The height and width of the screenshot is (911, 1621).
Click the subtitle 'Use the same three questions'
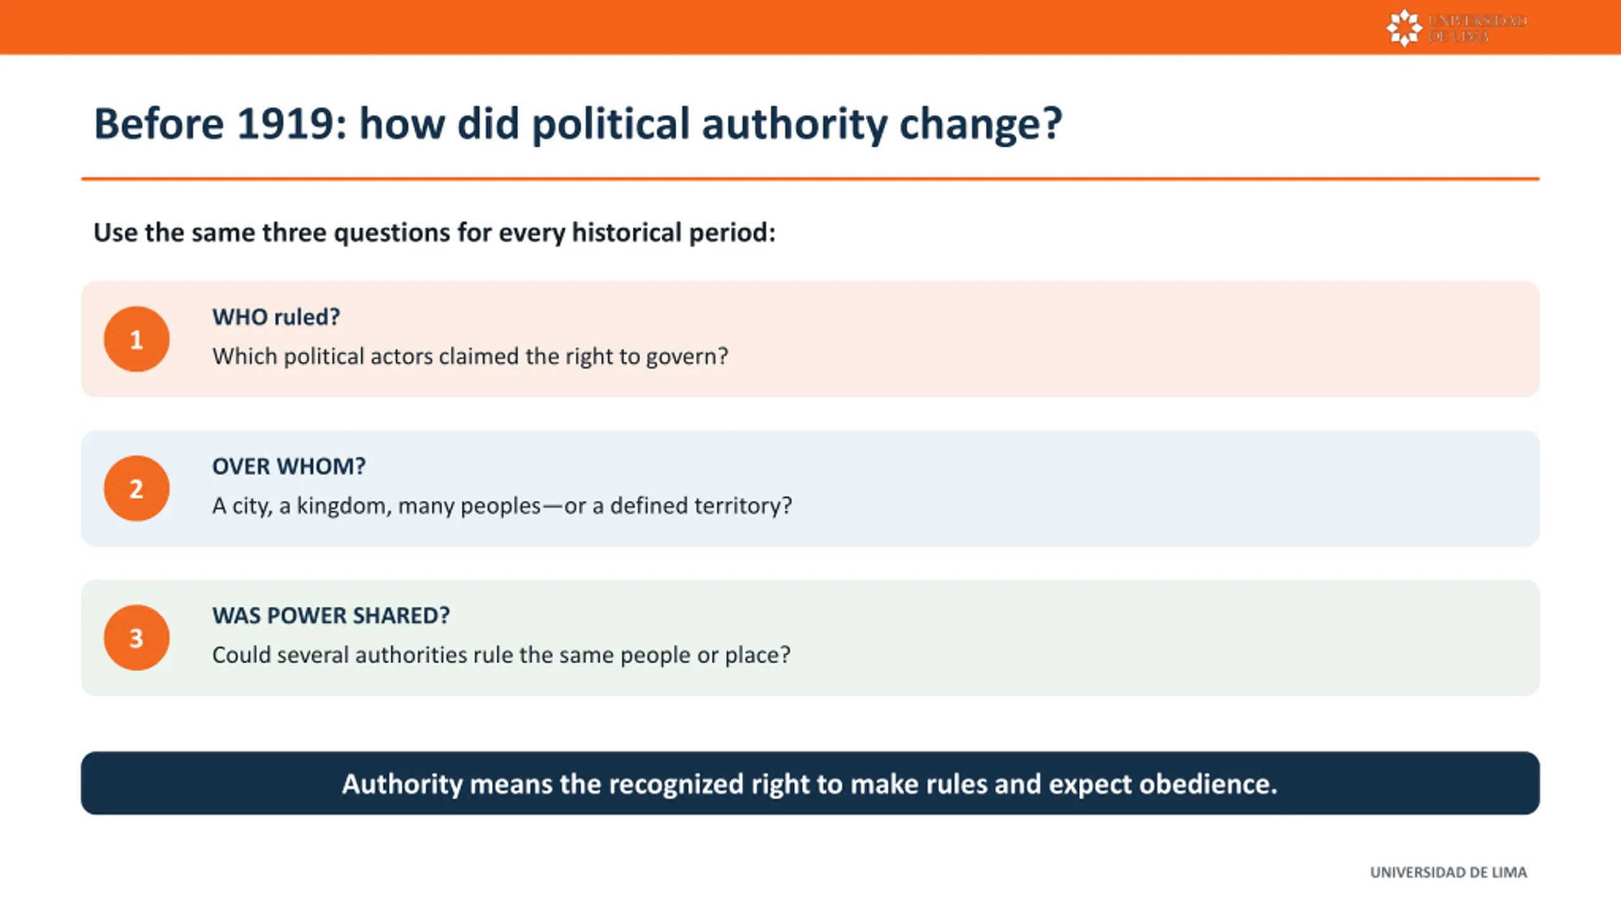point(434,233)
